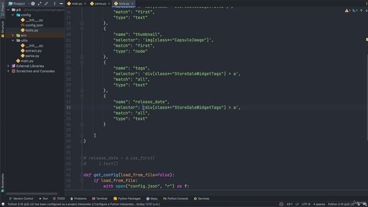
Task: Change the LF line separator
Action: (x=297, y=204)
